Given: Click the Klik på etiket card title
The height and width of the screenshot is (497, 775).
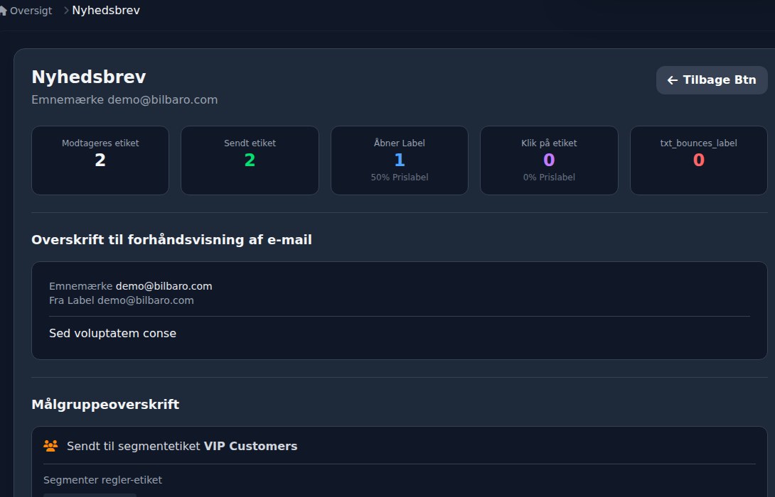Looking at the screenshot, I should (549, 143).
